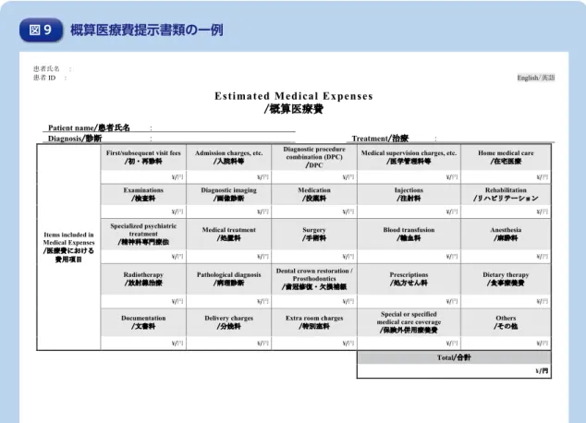Viewport: 586px width, 423px height.
Task: Click the 'Surgery' cell
Action: (x=314, y=234)
